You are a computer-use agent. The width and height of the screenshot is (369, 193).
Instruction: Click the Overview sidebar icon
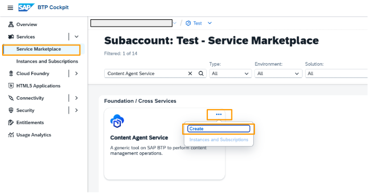tap(11, 25)
